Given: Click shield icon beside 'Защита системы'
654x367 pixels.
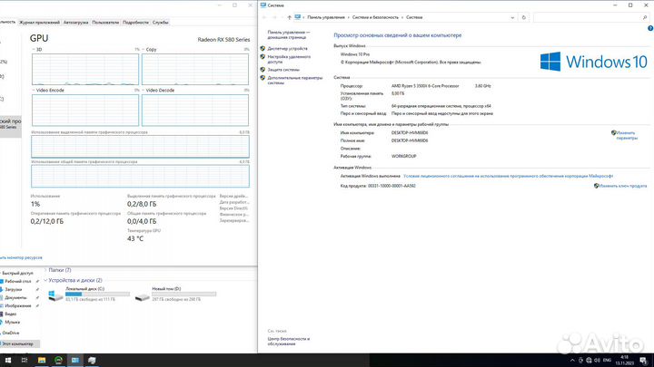Looking at the screenshot, I should (x=263, y=70).
